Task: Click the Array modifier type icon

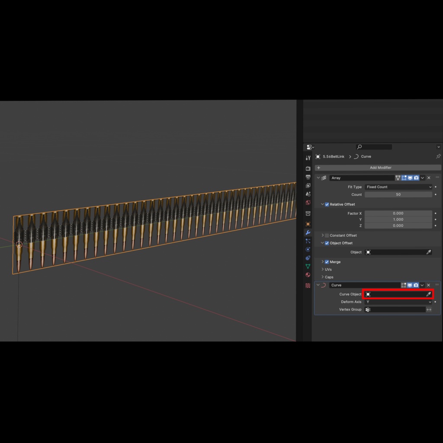Action: 324,178
